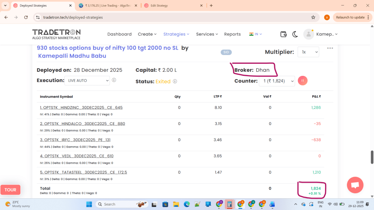This screenshot has width=374, height=210.
Task: Pause the strategy with the red pause button
Action: pos(303,81)
